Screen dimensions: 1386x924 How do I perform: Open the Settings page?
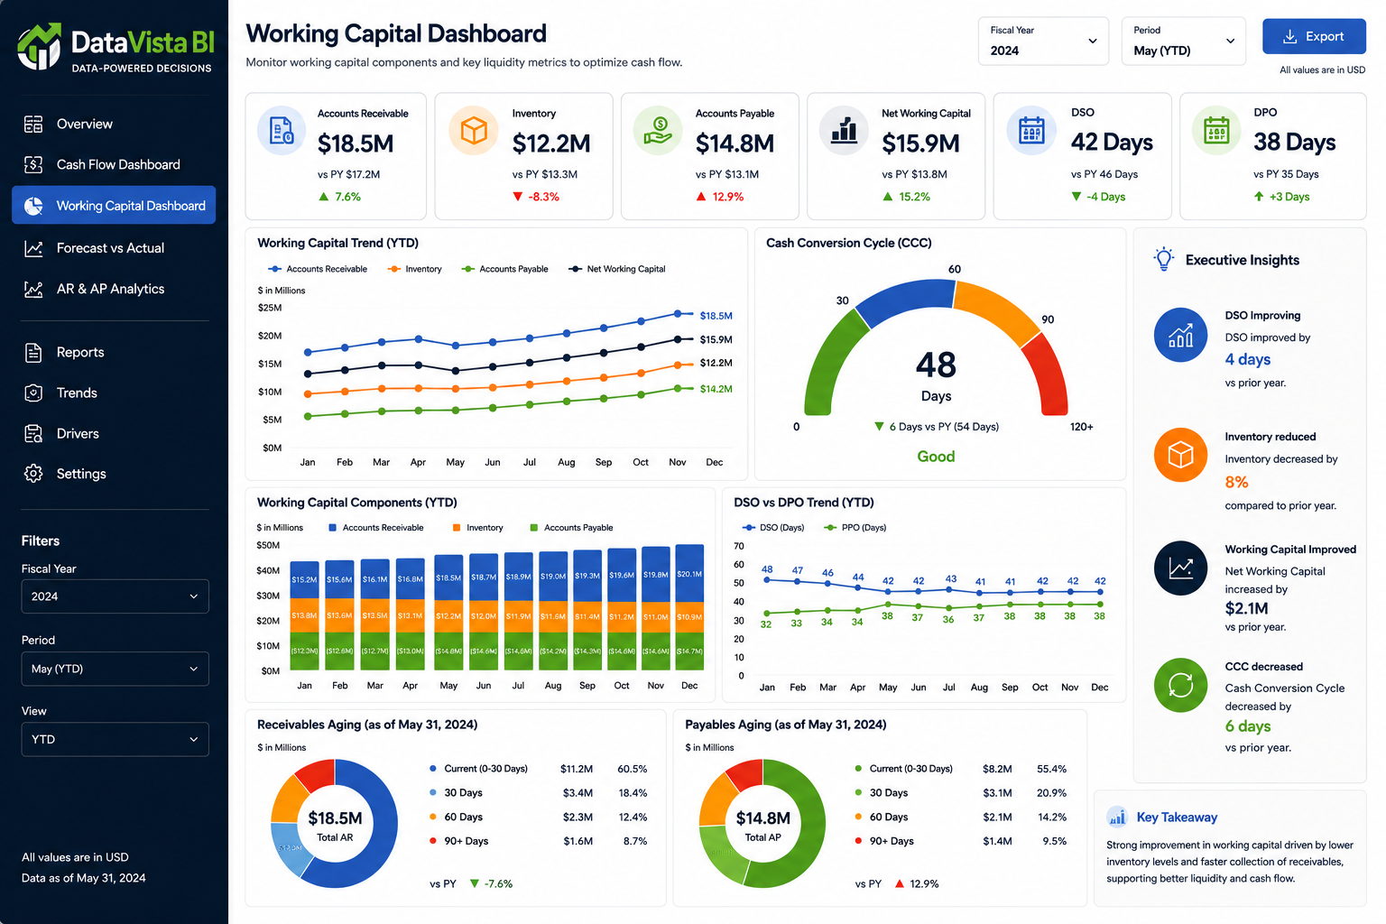point(114,474)
